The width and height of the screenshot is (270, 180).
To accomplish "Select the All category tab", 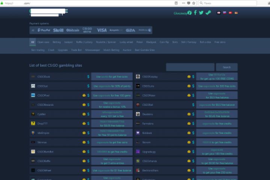I will pos(33,42).
